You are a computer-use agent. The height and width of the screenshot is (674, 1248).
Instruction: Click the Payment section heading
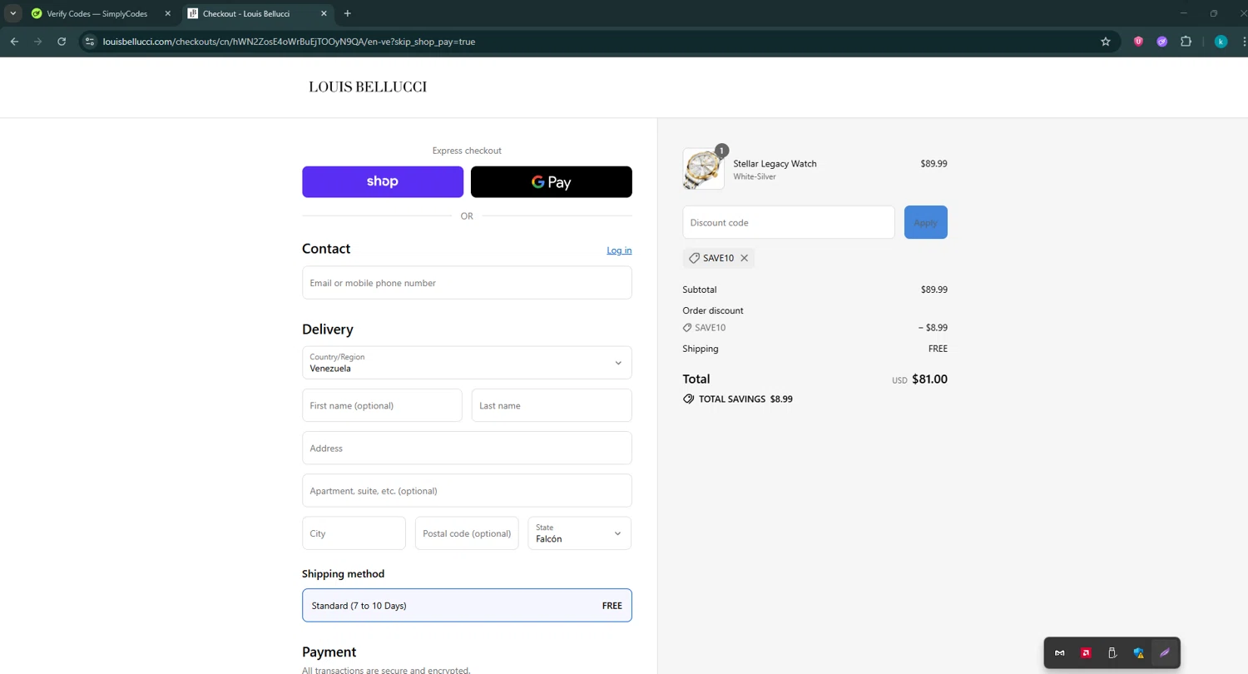(x=329, y=652)
